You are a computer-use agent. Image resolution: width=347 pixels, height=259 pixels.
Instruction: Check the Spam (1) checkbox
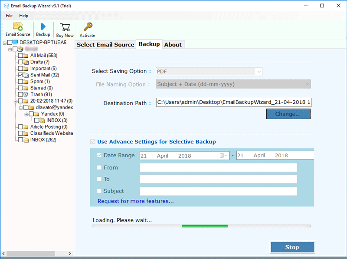20,81
